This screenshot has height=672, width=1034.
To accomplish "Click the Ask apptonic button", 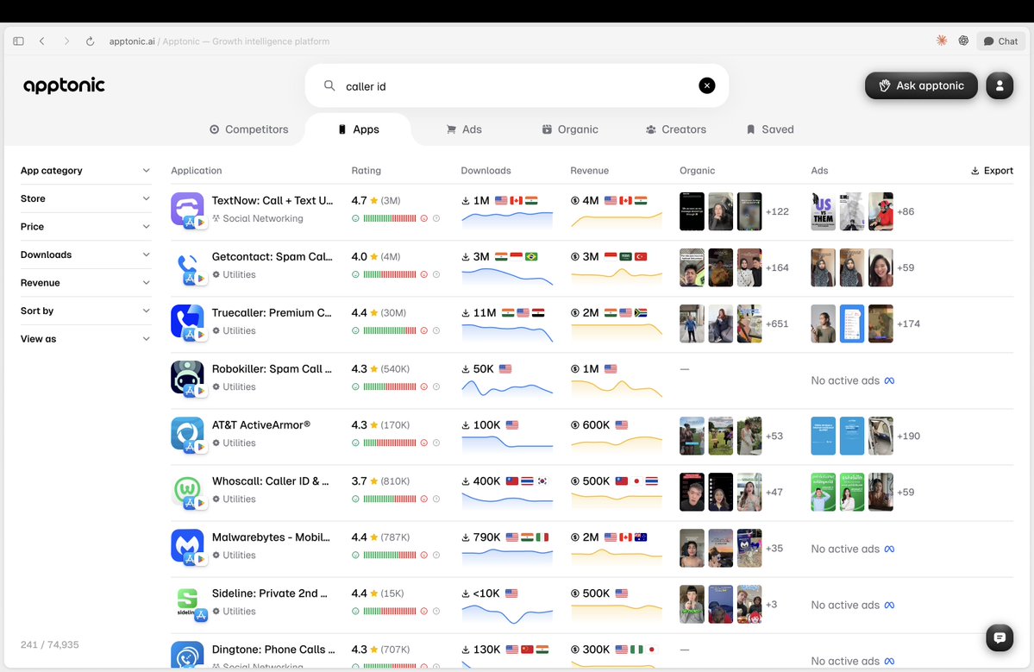I will pyautogui.click(x=921, y=85).
